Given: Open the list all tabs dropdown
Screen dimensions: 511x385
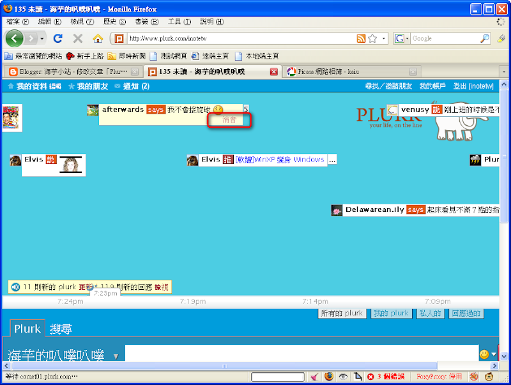Looking at the screenshot, I should (x=504, y=72).
